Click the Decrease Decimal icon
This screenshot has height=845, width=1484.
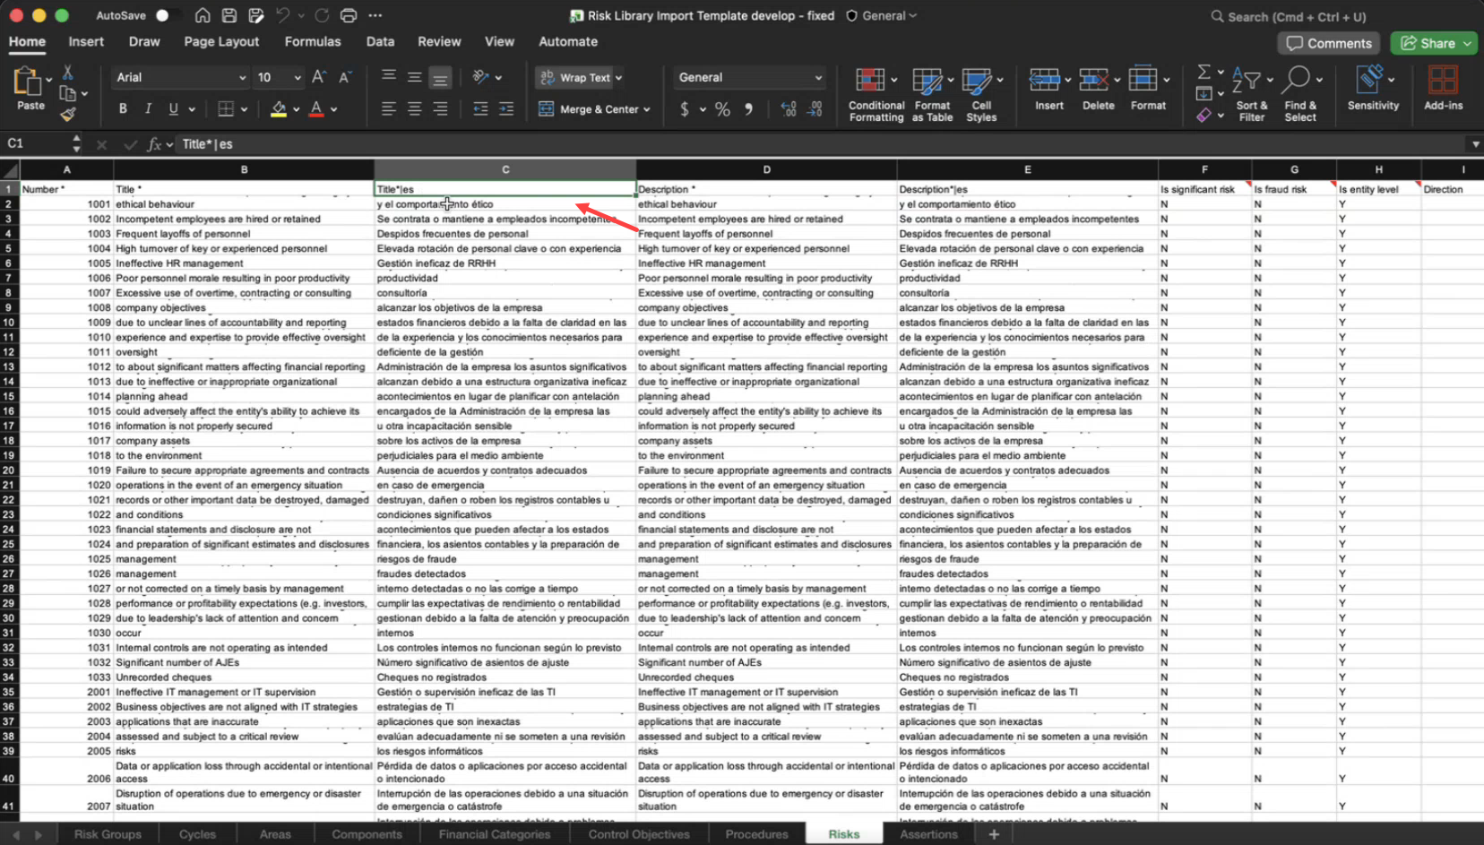[x=815, y=109]
